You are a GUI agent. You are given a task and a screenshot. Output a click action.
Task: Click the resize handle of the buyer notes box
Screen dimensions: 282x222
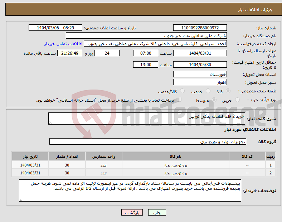pos(21,200)
